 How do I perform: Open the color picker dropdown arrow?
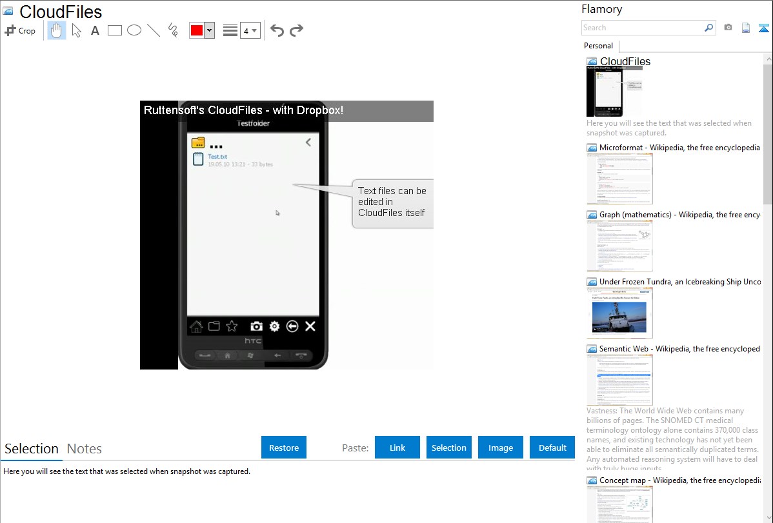coord(209,30)
